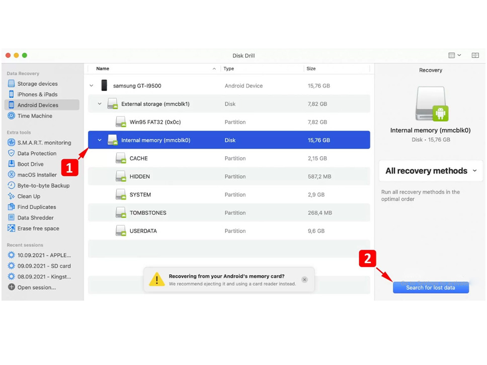Dismiss the memory card warning notification
Viewport: 487px width, 365px height.
click(x=305, y=280)
